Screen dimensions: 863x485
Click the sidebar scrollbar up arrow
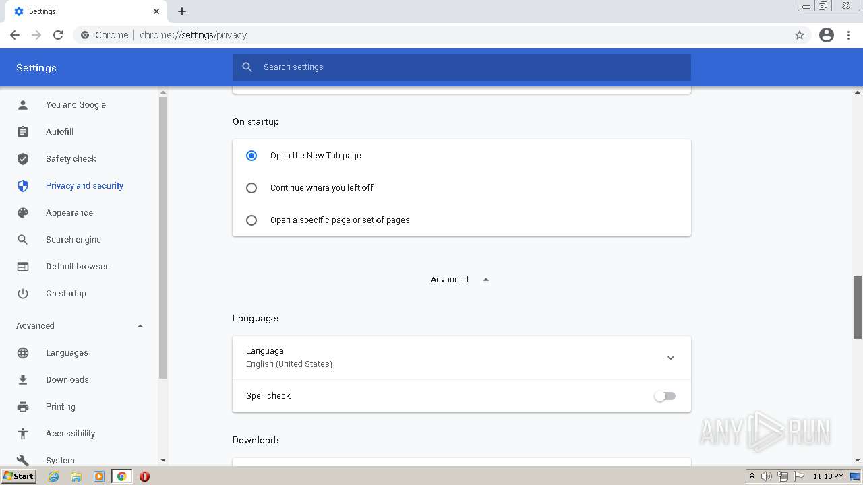162,92
